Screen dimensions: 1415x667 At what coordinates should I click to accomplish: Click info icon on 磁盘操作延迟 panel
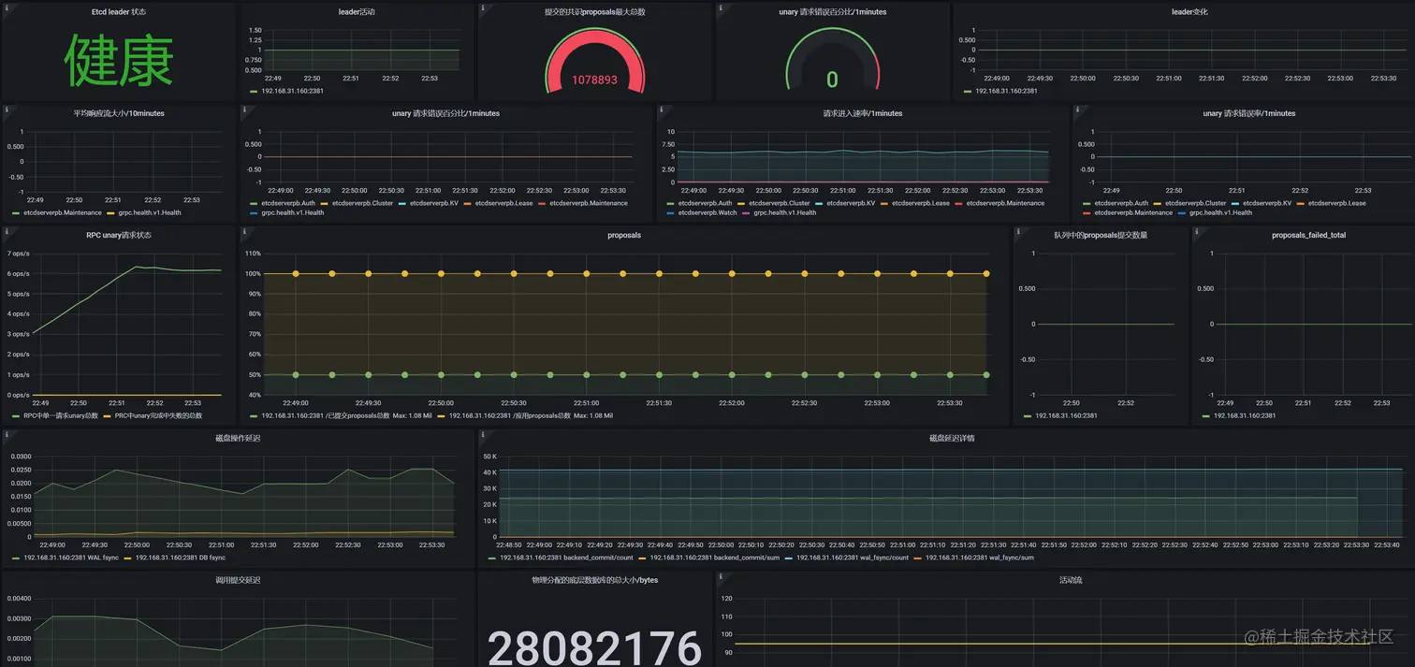(7, 434)
